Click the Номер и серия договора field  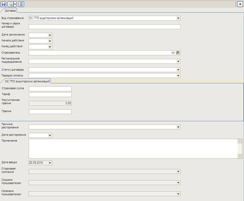pyautogui.click(x=104, y=27)
